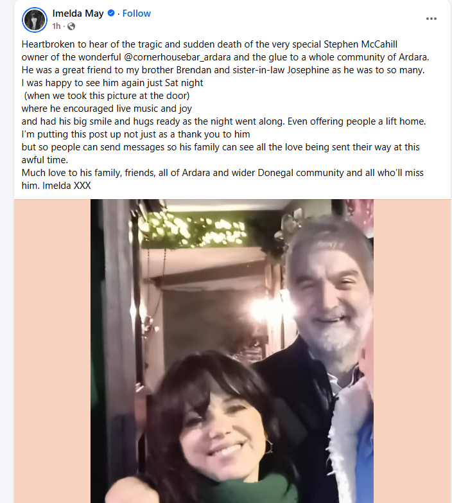Click the 'awful time.' text line

point(44,160)
